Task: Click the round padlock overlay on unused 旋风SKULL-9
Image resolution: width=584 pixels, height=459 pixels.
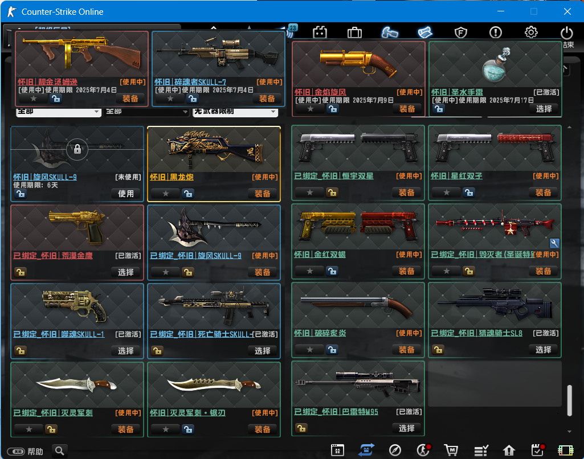Action: (x=77, y=149)
